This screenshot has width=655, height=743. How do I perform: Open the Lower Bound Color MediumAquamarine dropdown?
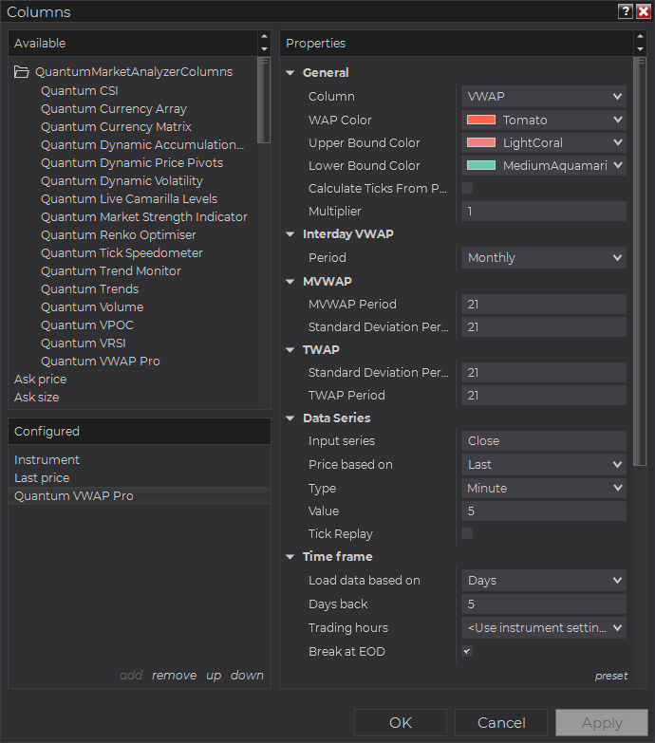[544, 165]
